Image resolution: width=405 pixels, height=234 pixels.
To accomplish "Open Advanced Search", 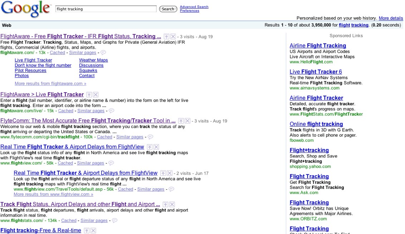I will (x=194, y=7).
